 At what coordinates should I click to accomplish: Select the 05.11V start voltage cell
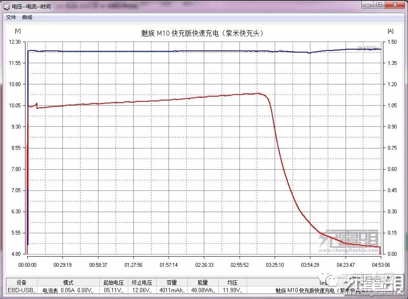coord(114,290)
